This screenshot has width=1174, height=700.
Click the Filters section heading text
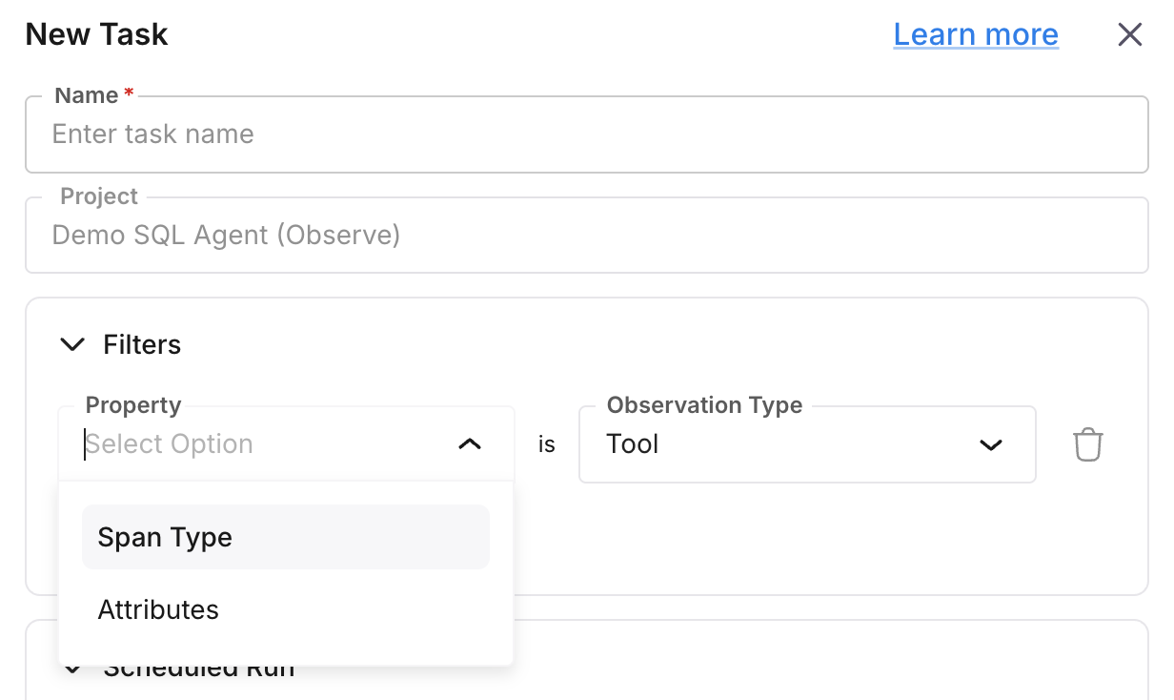pyautogui.click(x=142, y=344)
